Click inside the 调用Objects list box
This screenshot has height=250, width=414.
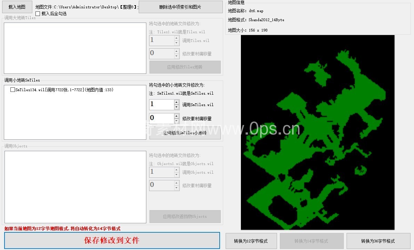coord(75,187)
